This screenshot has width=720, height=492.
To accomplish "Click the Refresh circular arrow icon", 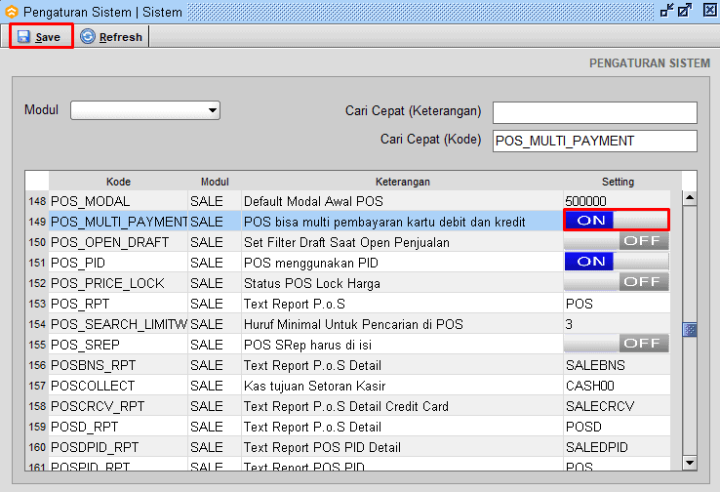I will coord(88,37).
